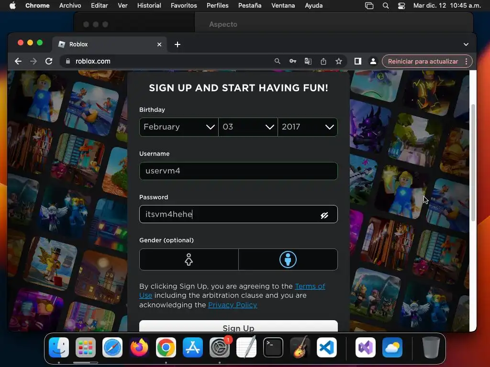490x367 pixels.
Task: Expand the day 03 dropdown
Action: 248,127
